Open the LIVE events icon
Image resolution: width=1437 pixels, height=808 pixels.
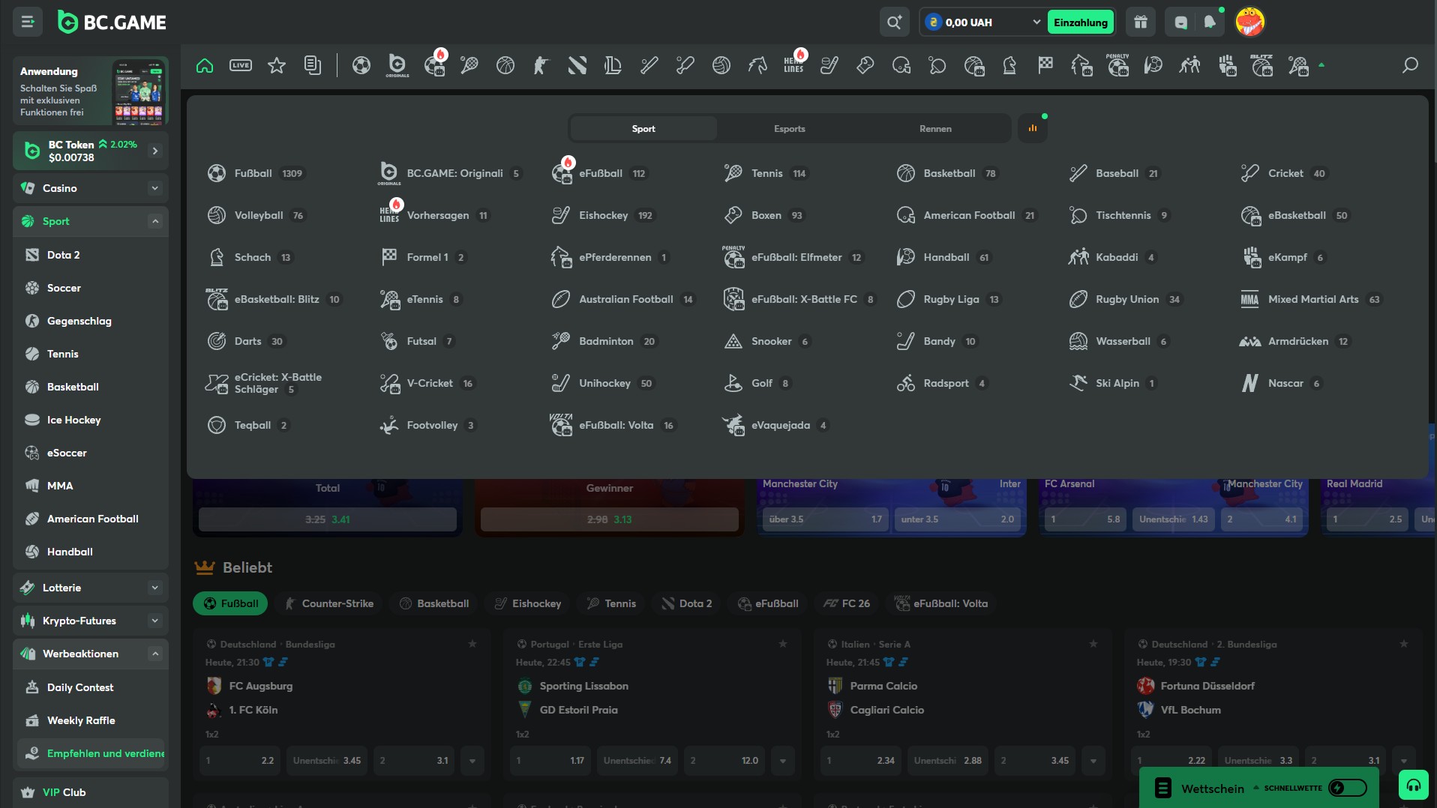[x=241, y=66]
